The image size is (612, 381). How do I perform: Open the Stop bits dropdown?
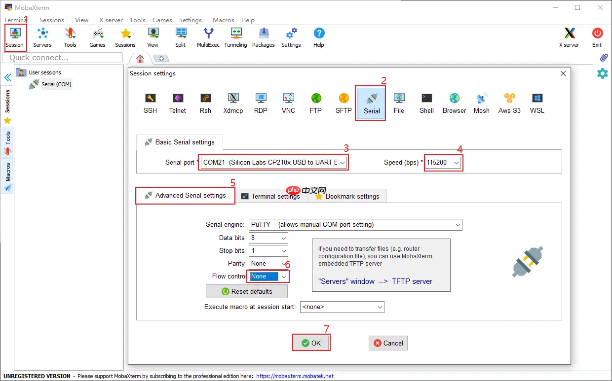[x=268, y=250]
